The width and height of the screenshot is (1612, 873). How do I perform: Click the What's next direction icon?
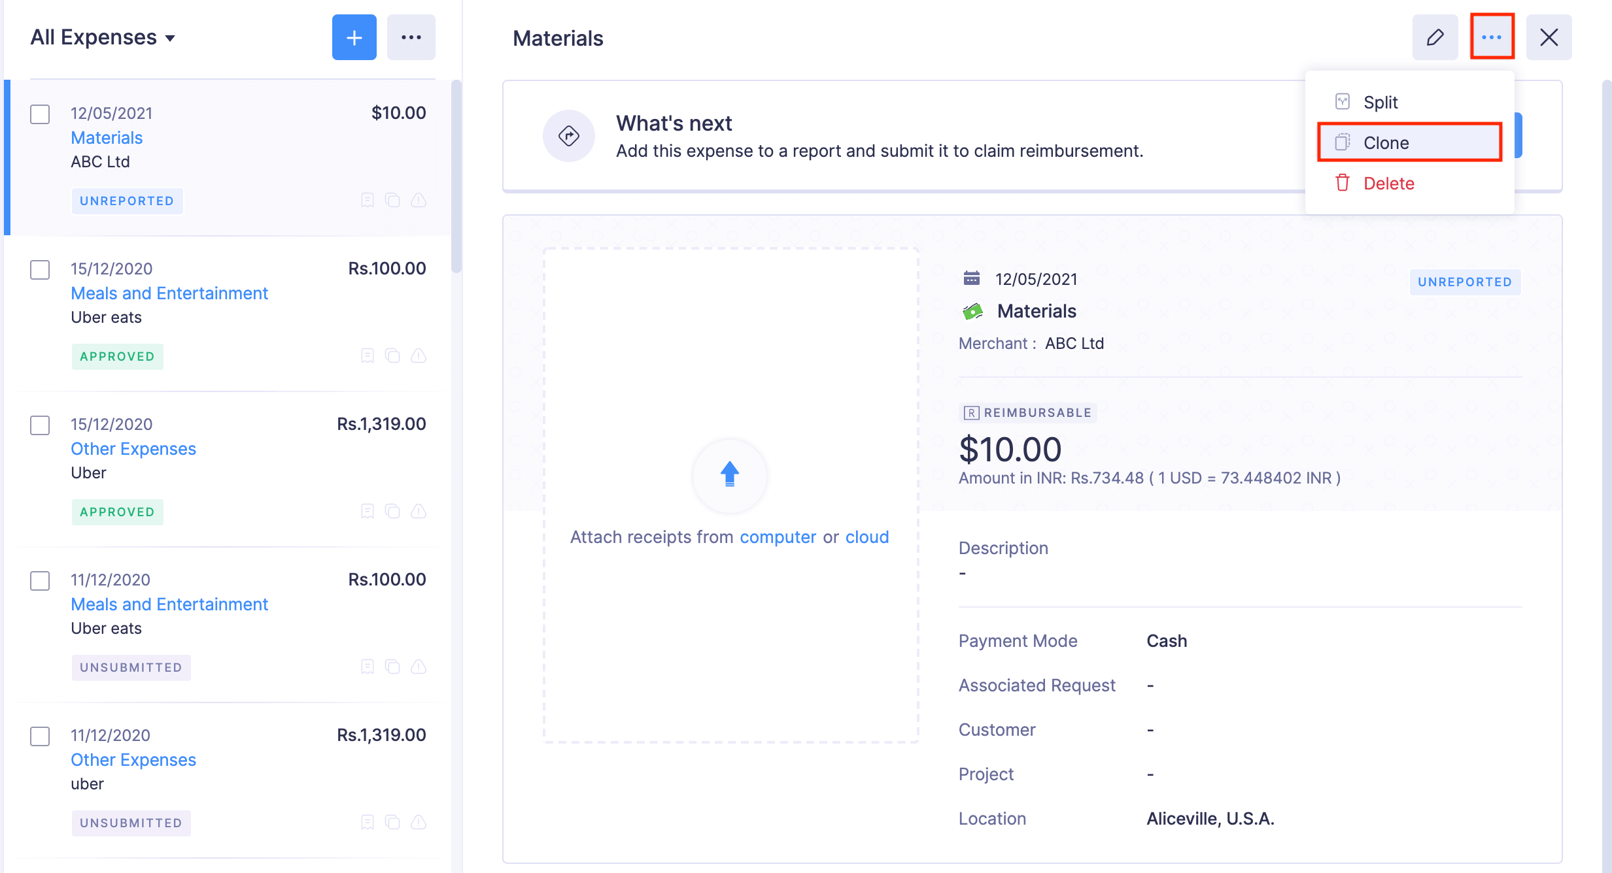click(568, 136)
